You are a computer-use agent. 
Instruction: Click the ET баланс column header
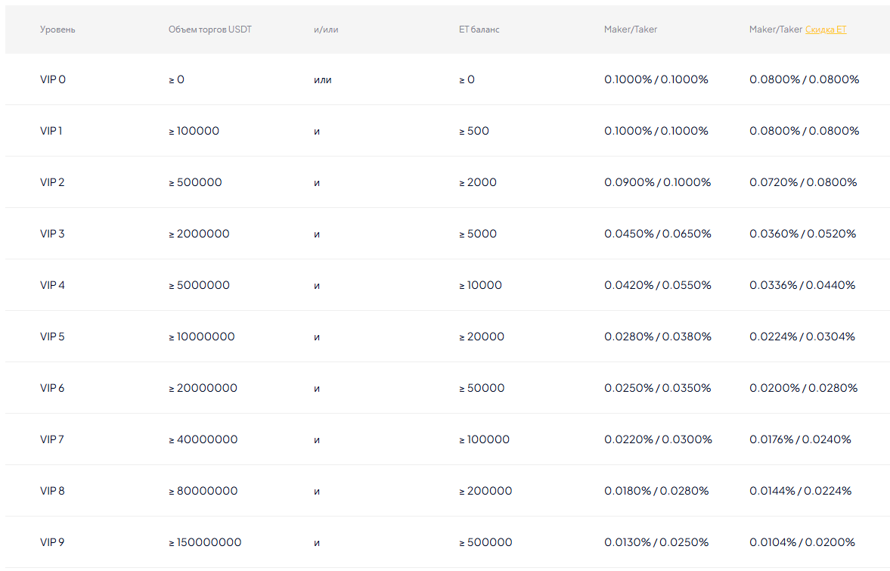pos(479,29)
